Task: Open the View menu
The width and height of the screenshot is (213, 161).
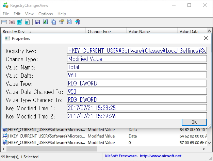Action: 29,14
